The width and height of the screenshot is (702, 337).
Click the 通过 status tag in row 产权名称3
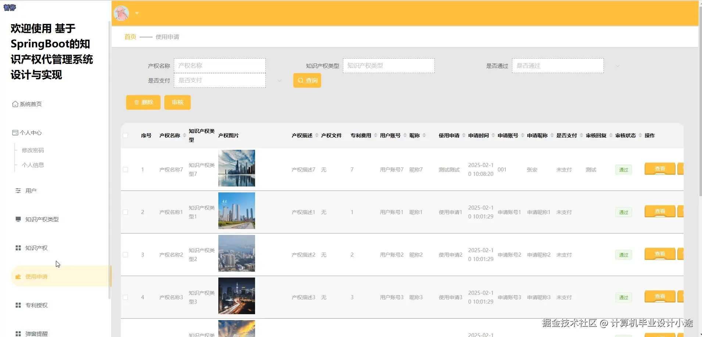[x=624, y=297]
